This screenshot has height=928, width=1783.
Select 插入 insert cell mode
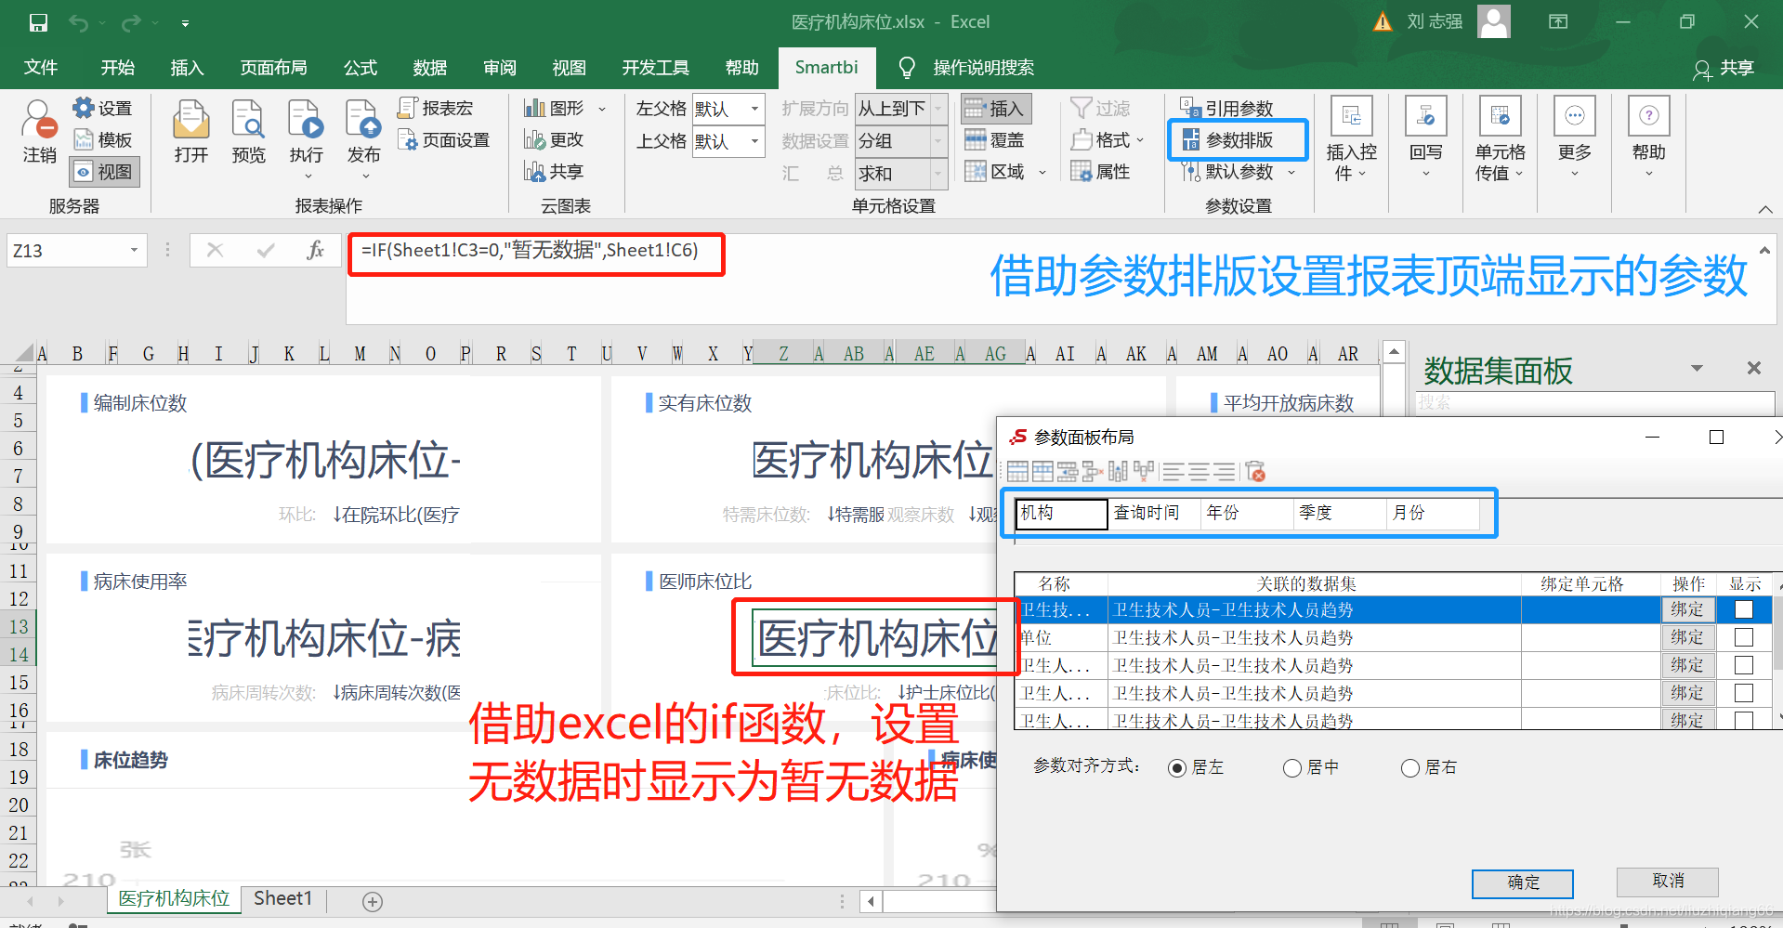pos(996,109)
